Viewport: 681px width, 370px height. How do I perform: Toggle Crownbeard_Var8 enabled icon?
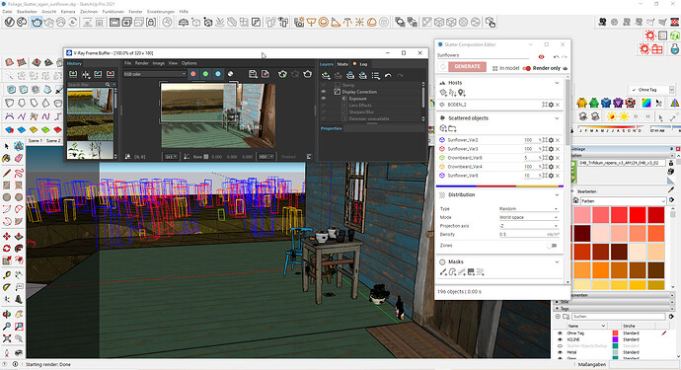(x=442, y=158)
